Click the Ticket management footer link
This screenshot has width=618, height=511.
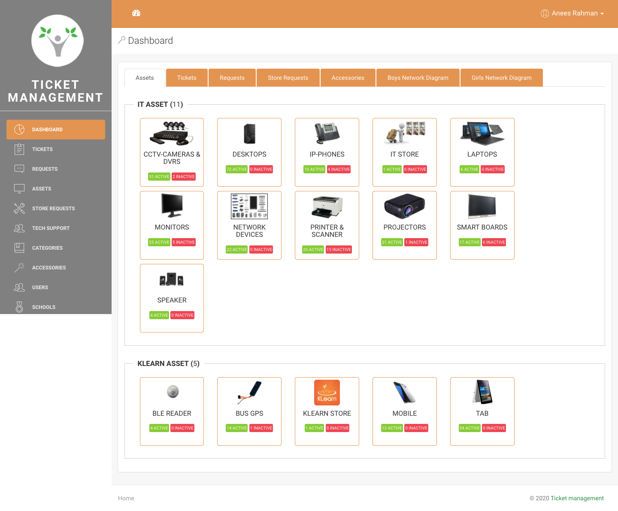pyautogui.click(x=577, y=498)
